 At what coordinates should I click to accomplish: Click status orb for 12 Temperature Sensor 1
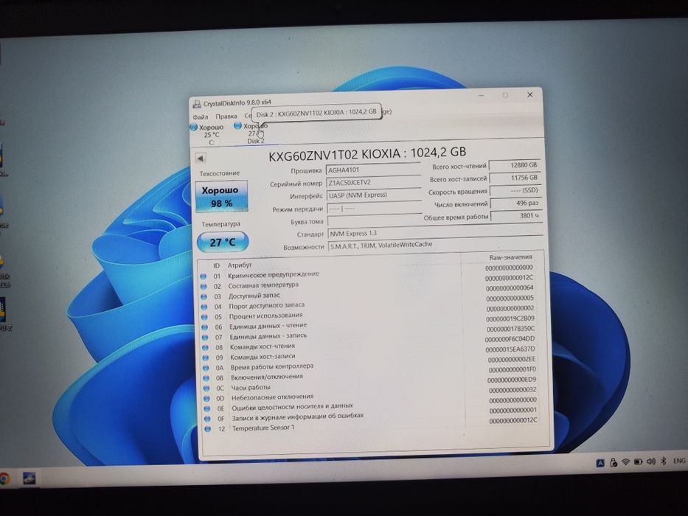coord(208,429)
